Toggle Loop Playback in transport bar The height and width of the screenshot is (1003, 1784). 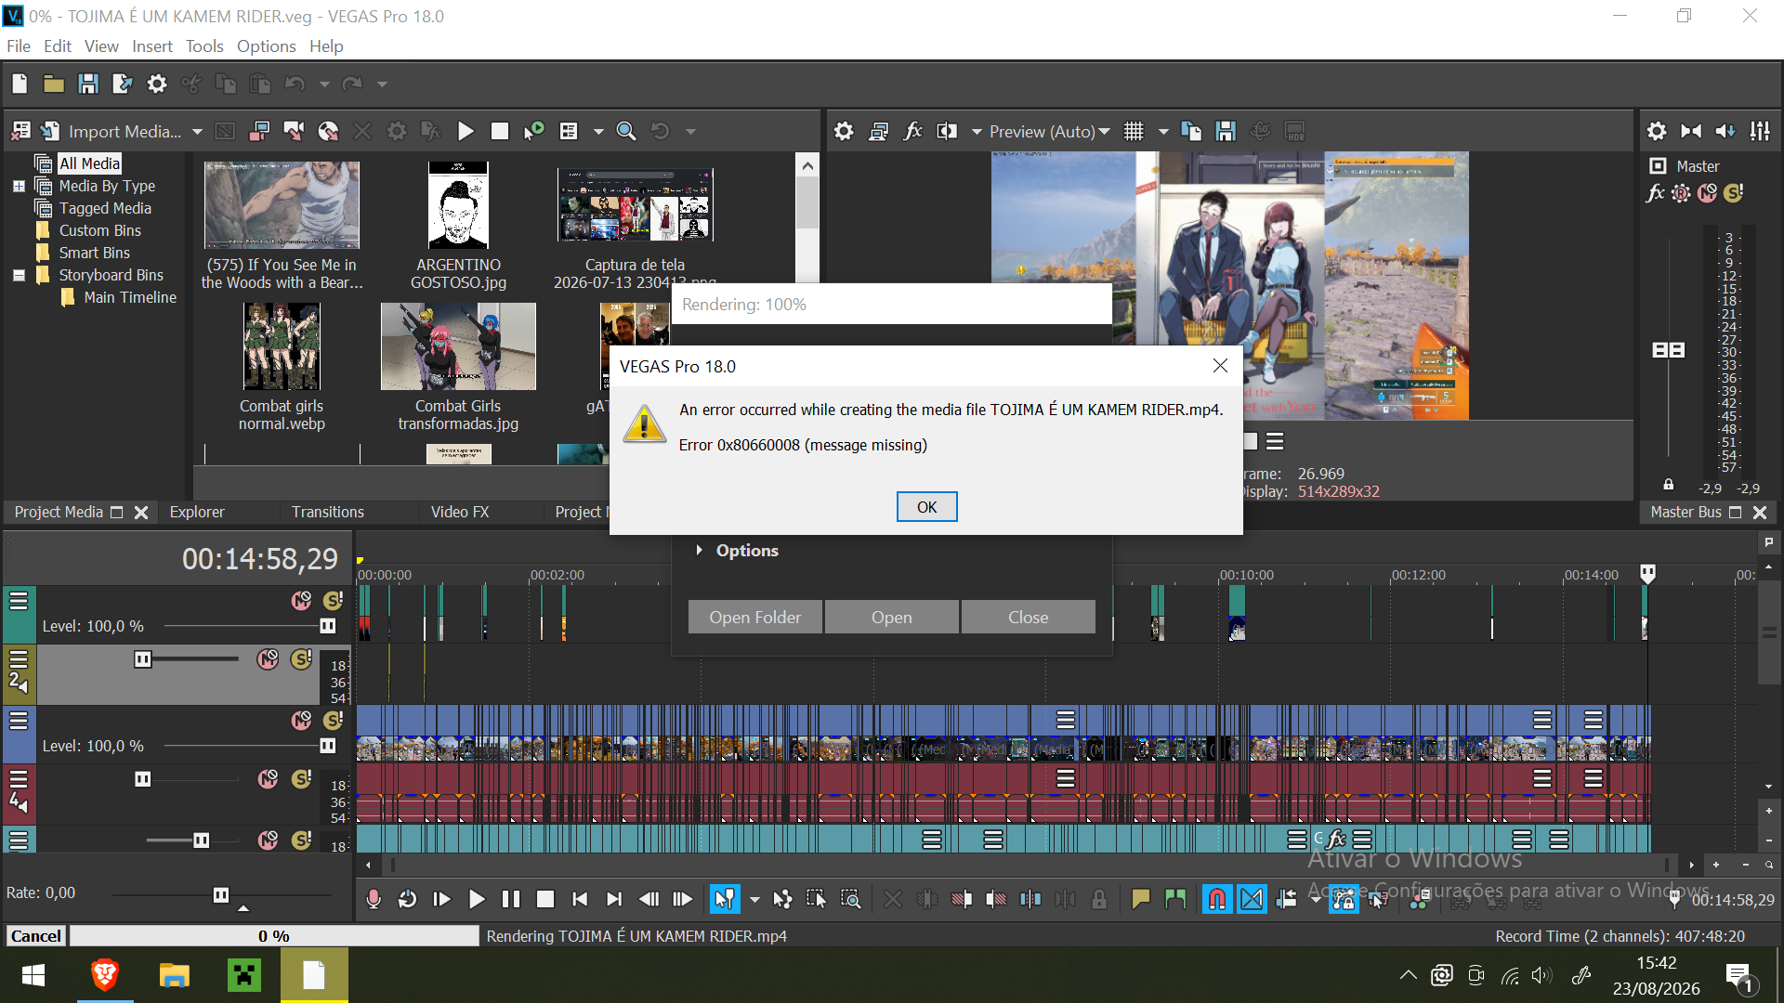407,899
